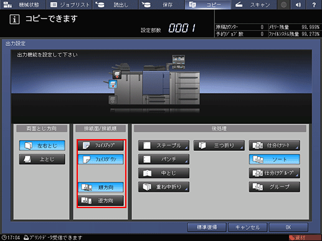
Task: Select 上とじ top binding option
Action: [x=42, y=159]
